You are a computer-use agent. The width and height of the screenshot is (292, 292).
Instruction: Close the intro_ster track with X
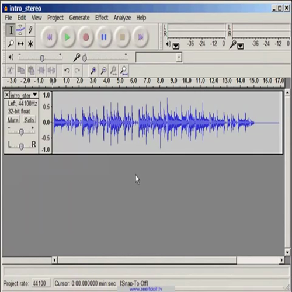[7, 95]
